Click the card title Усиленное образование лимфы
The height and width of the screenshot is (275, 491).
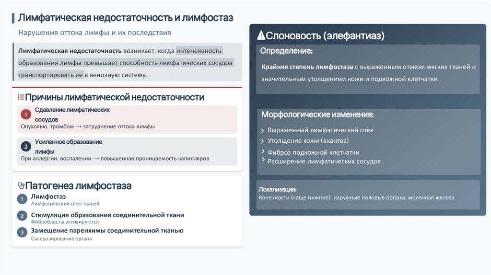(69, 147)
